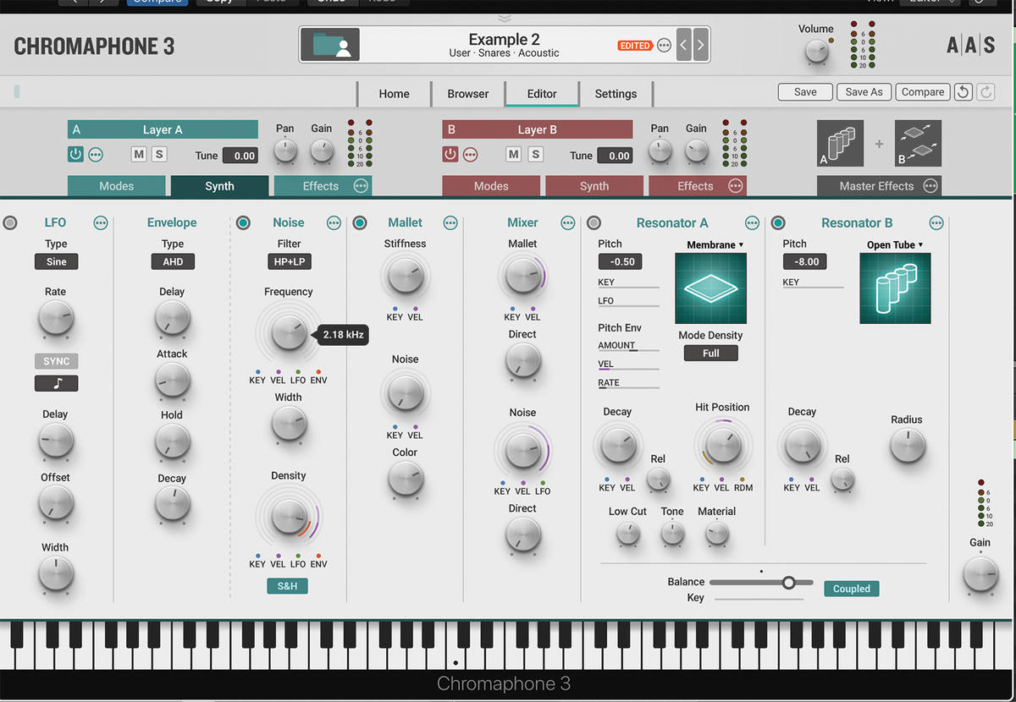Open the Settings tab

coord(616,94)
